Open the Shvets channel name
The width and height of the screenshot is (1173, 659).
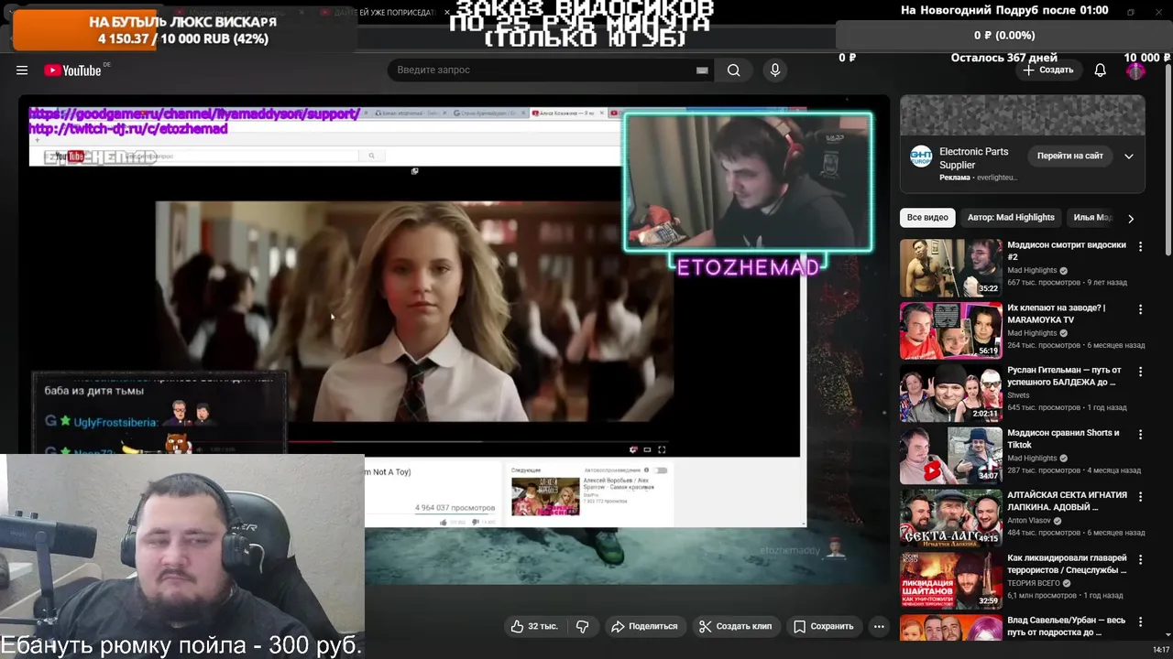(x=1018, y=395)
